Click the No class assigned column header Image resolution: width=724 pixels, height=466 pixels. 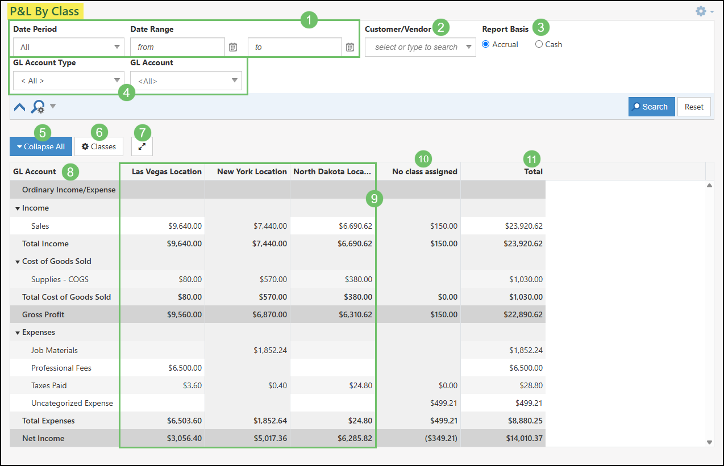click(x=418, y=171)
